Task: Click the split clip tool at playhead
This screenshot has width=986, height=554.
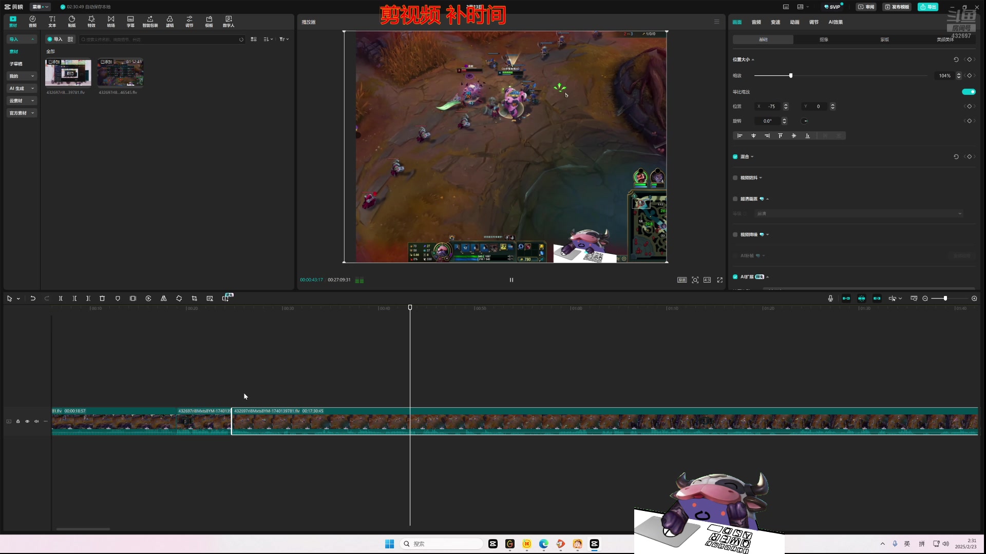Action: tap(61, 299)
